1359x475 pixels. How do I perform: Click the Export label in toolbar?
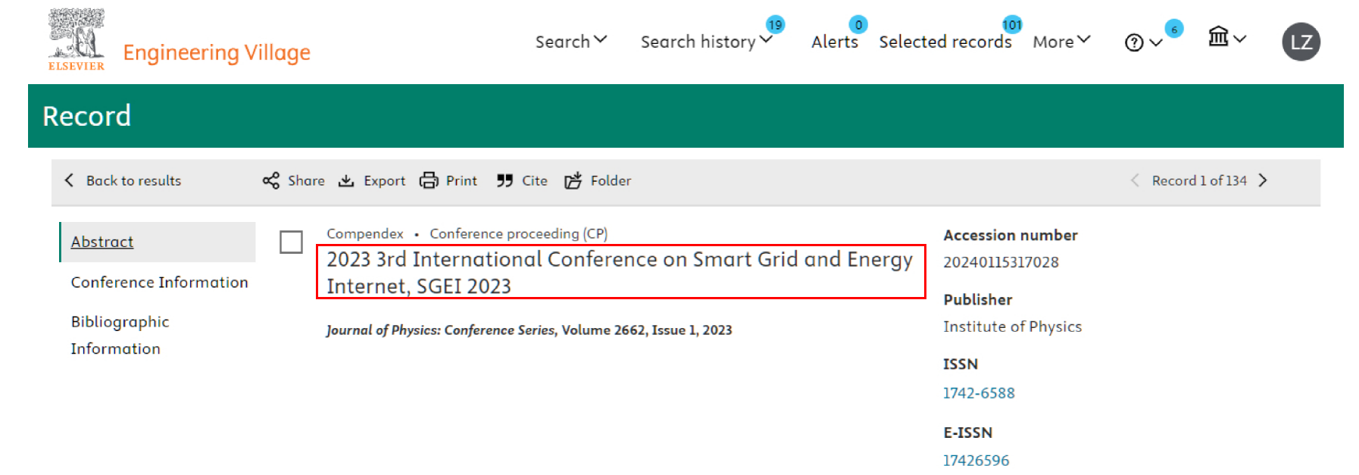click(x=384, y=180)
